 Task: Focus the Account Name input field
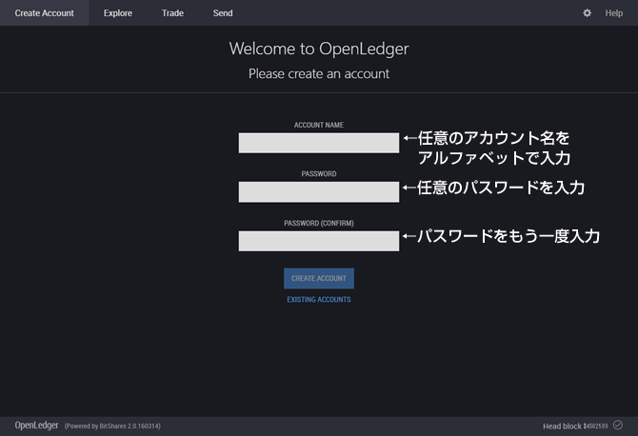(318, 143)
